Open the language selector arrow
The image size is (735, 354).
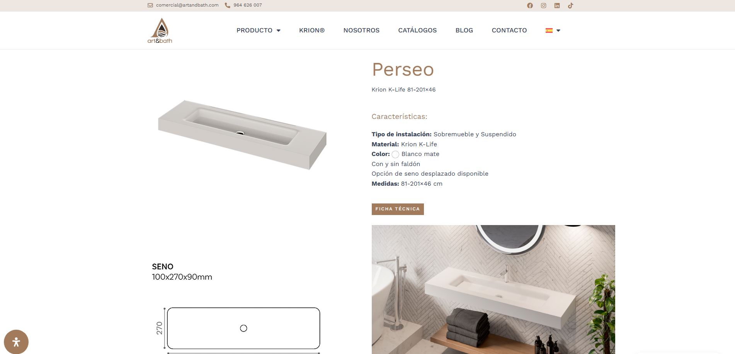[x=558, y=30]
